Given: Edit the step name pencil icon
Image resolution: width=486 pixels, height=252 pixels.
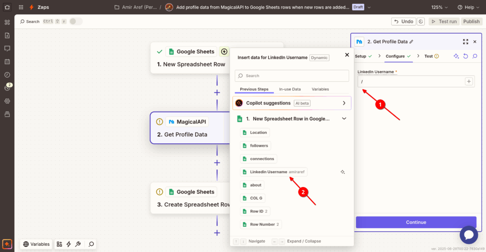Looking at the screenshot, I should (x=411, y=42).
